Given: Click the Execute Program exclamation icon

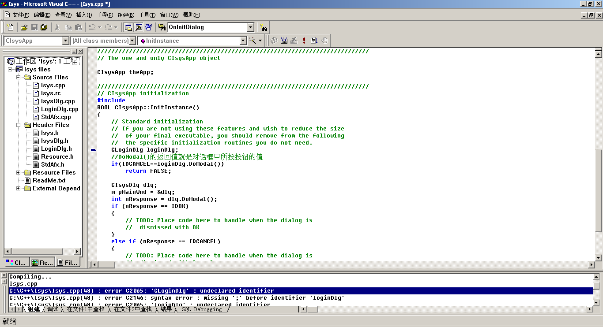Looking at the screenshot, I should tap(304, 41).
